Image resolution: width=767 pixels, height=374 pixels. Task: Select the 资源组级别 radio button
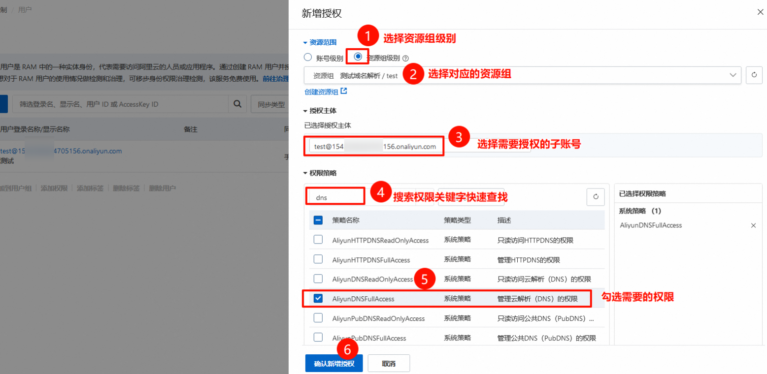tap(358, 57)
